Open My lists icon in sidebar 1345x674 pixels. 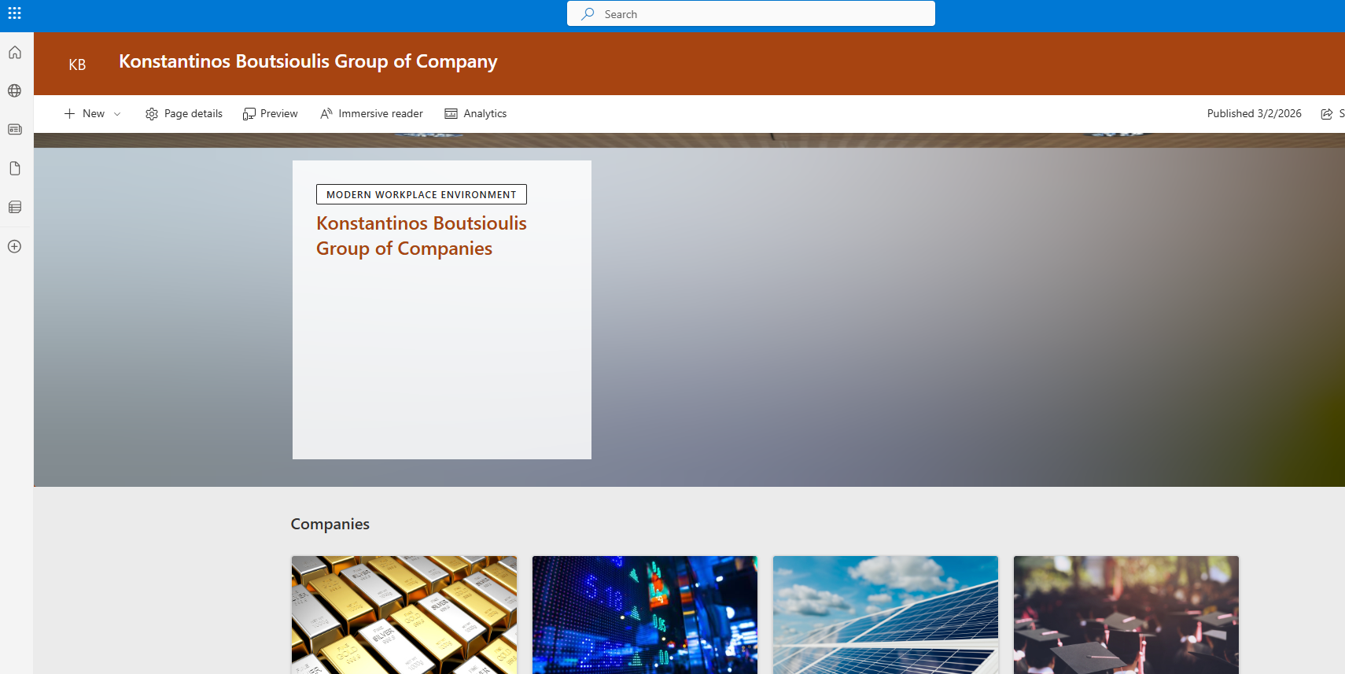click(x=15, y=208)
